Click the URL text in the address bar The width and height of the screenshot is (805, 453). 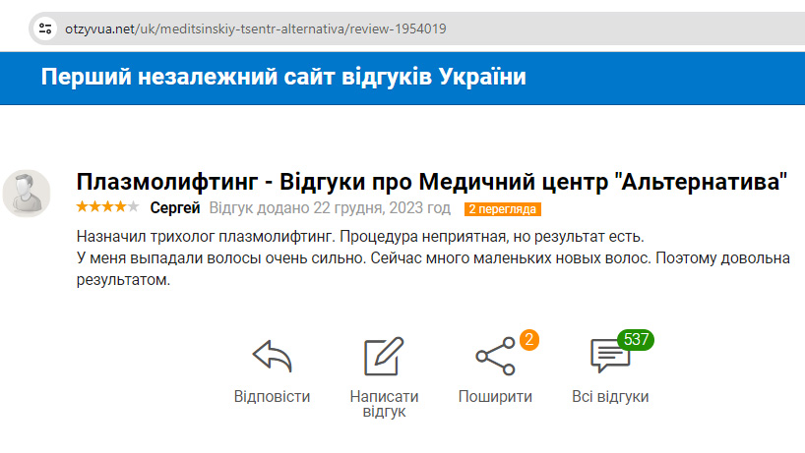(x=255, y=28)
